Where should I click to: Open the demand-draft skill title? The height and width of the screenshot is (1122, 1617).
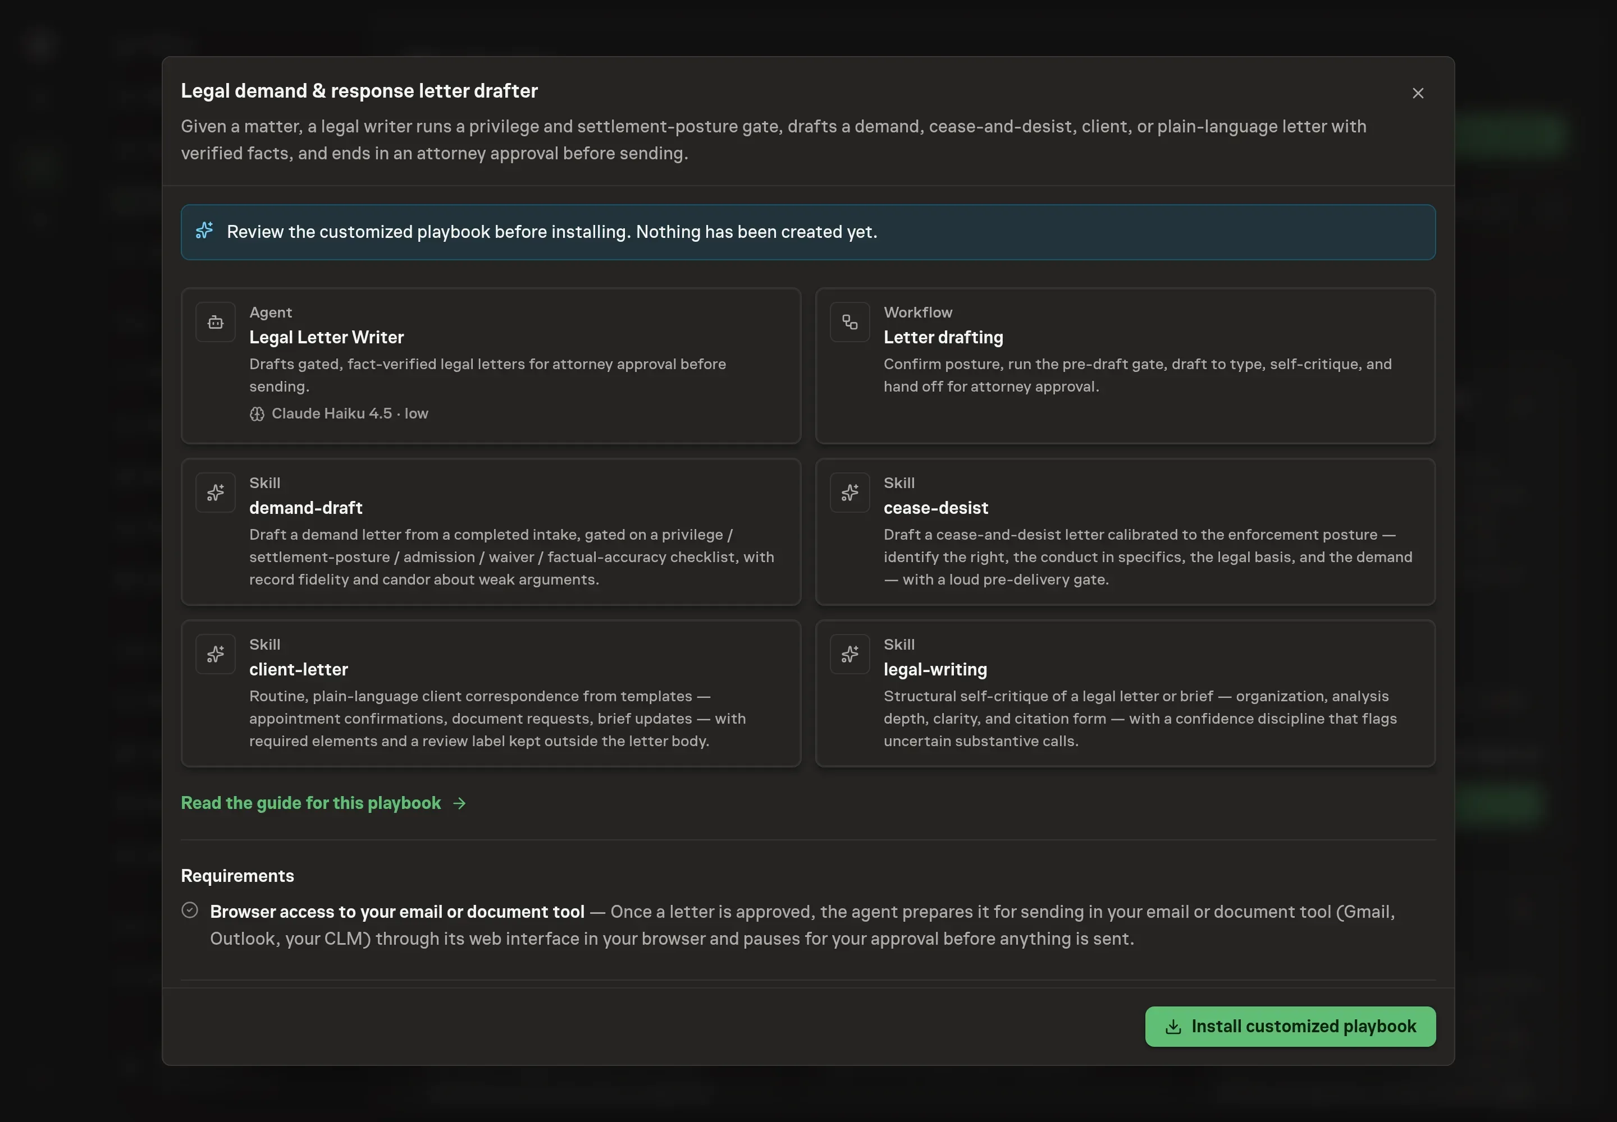coord(305,508)
